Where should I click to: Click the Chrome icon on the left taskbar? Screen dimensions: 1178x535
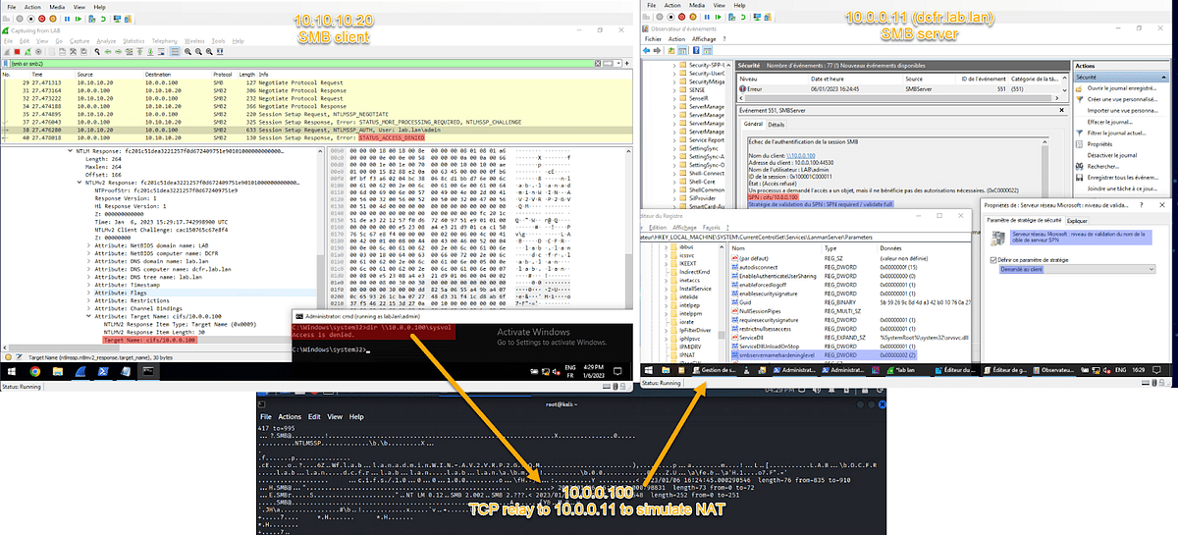click(x=35, y=372)
